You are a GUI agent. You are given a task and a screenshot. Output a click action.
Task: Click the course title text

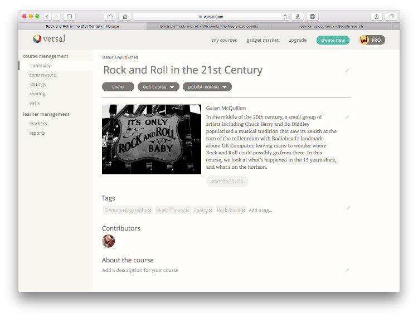[x=183, y=70]
